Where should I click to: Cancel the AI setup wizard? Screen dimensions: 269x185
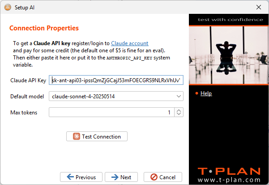click(x=163, y=177)
